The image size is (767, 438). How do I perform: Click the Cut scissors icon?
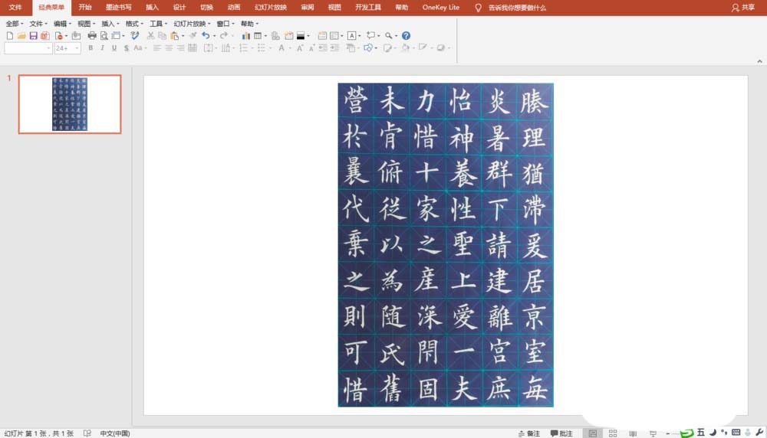150,36
